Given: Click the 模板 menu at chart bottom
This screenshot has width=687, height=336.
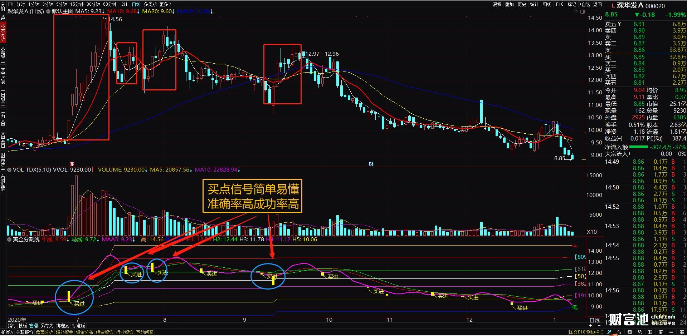Looking at the screenshot, I should (23, 326).
